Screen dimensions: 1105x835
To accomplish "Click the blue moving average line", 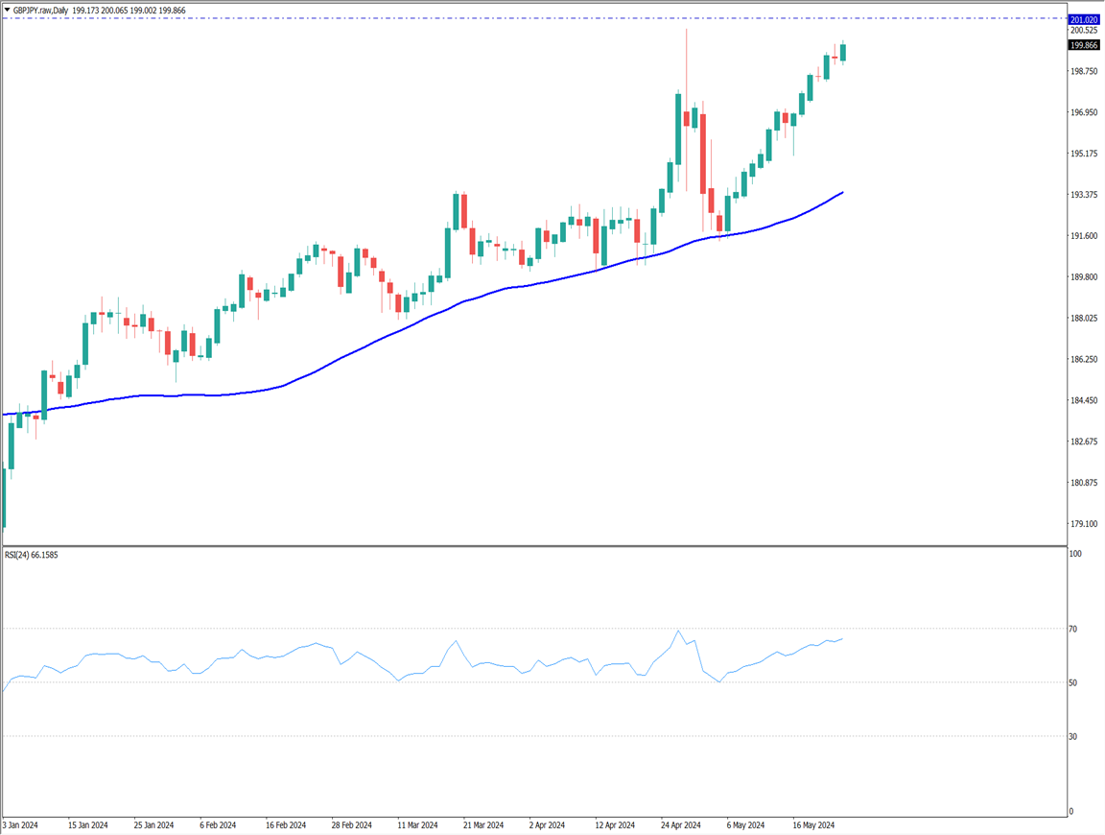I will tap(384, 338).
